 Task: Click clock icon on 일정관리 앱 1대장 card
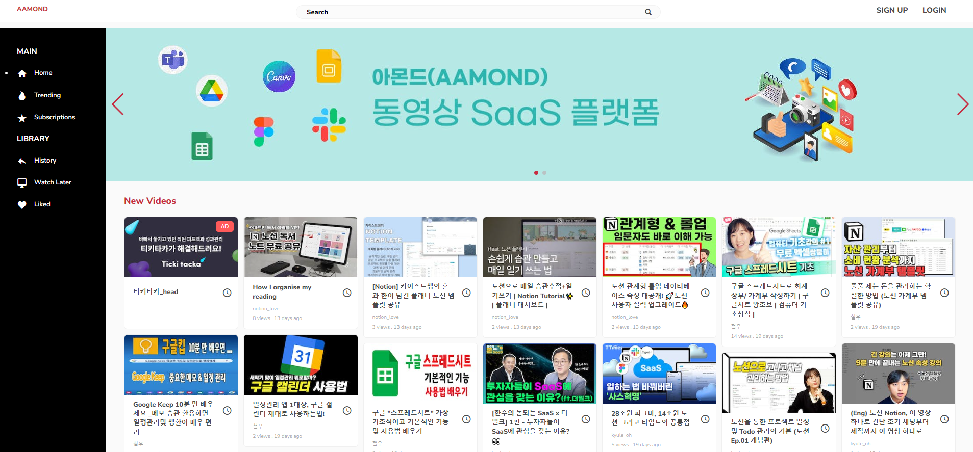point(347,410)
